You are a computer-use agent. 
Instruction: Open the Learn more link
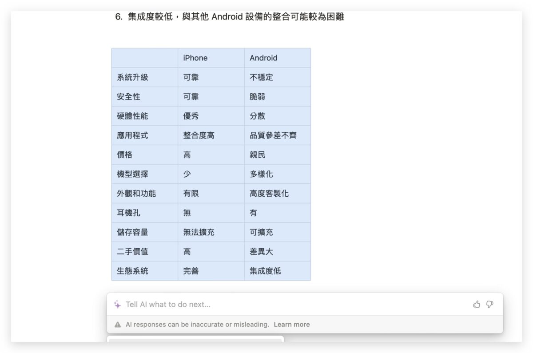click(x=292, y=325)
